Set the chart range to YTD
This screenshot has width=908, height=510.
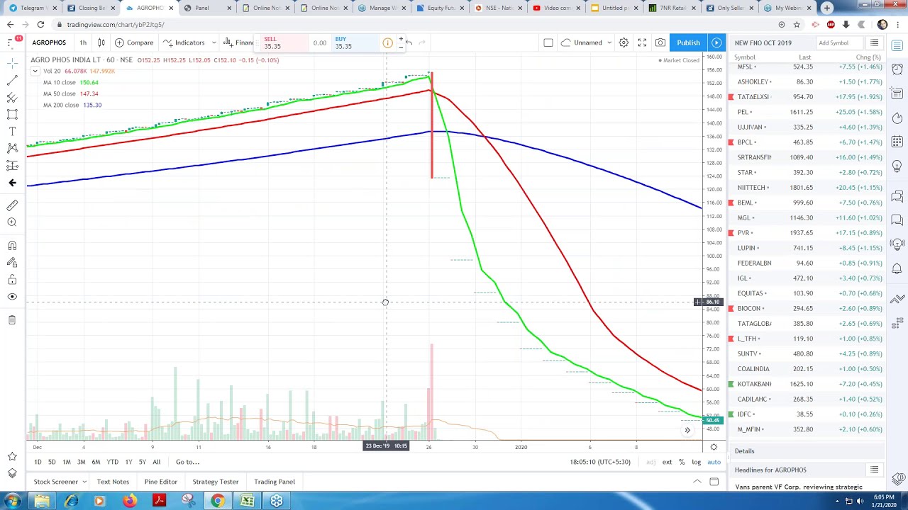click(x=112, y=462)
